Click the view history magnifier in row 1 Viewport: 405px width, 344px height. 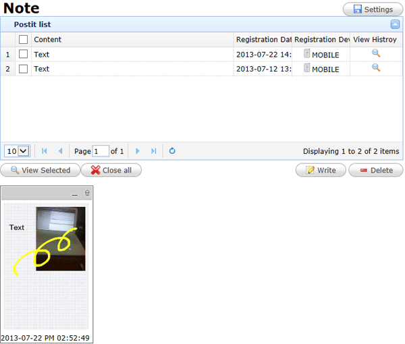click(x=376, y=53)
